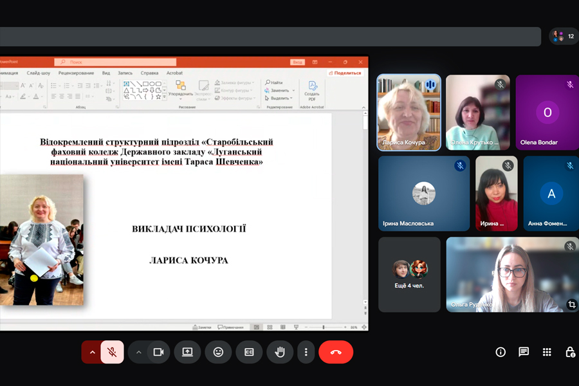Open Эффекты фигуры effects dropdown

(x=234, y=98)
